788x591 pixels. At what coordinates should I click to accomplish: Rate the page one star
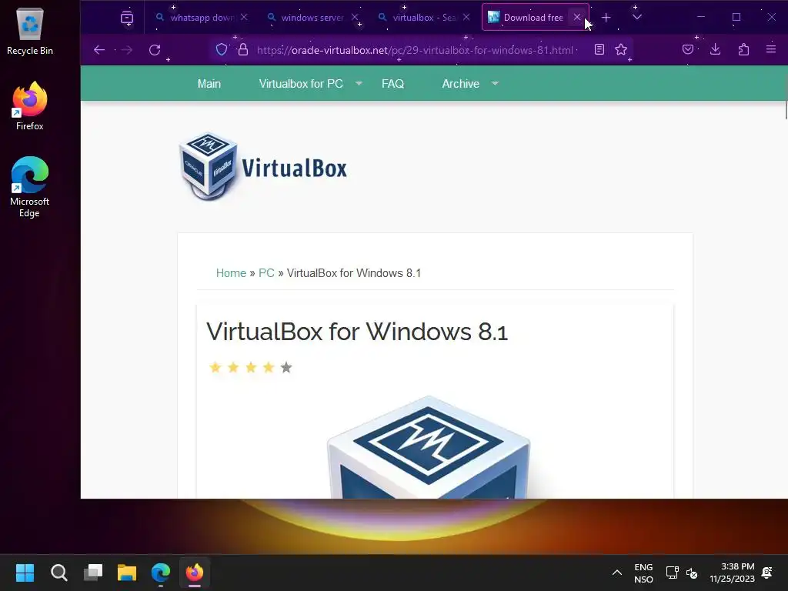(215, 367)
